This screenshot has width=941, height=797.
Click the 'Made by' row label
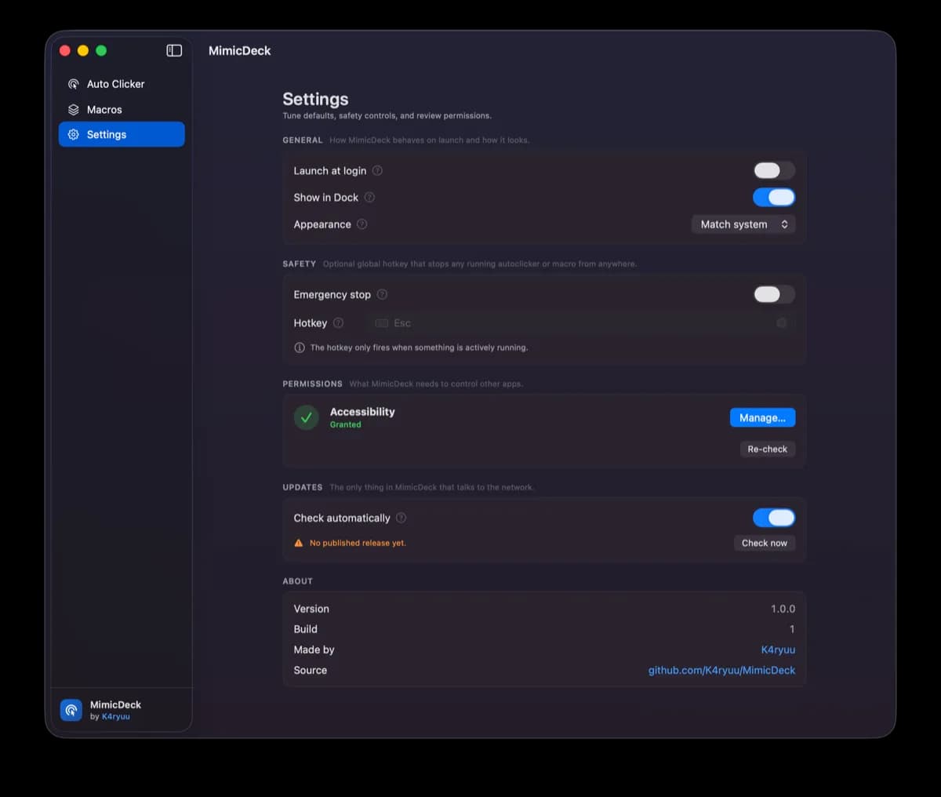314,650
